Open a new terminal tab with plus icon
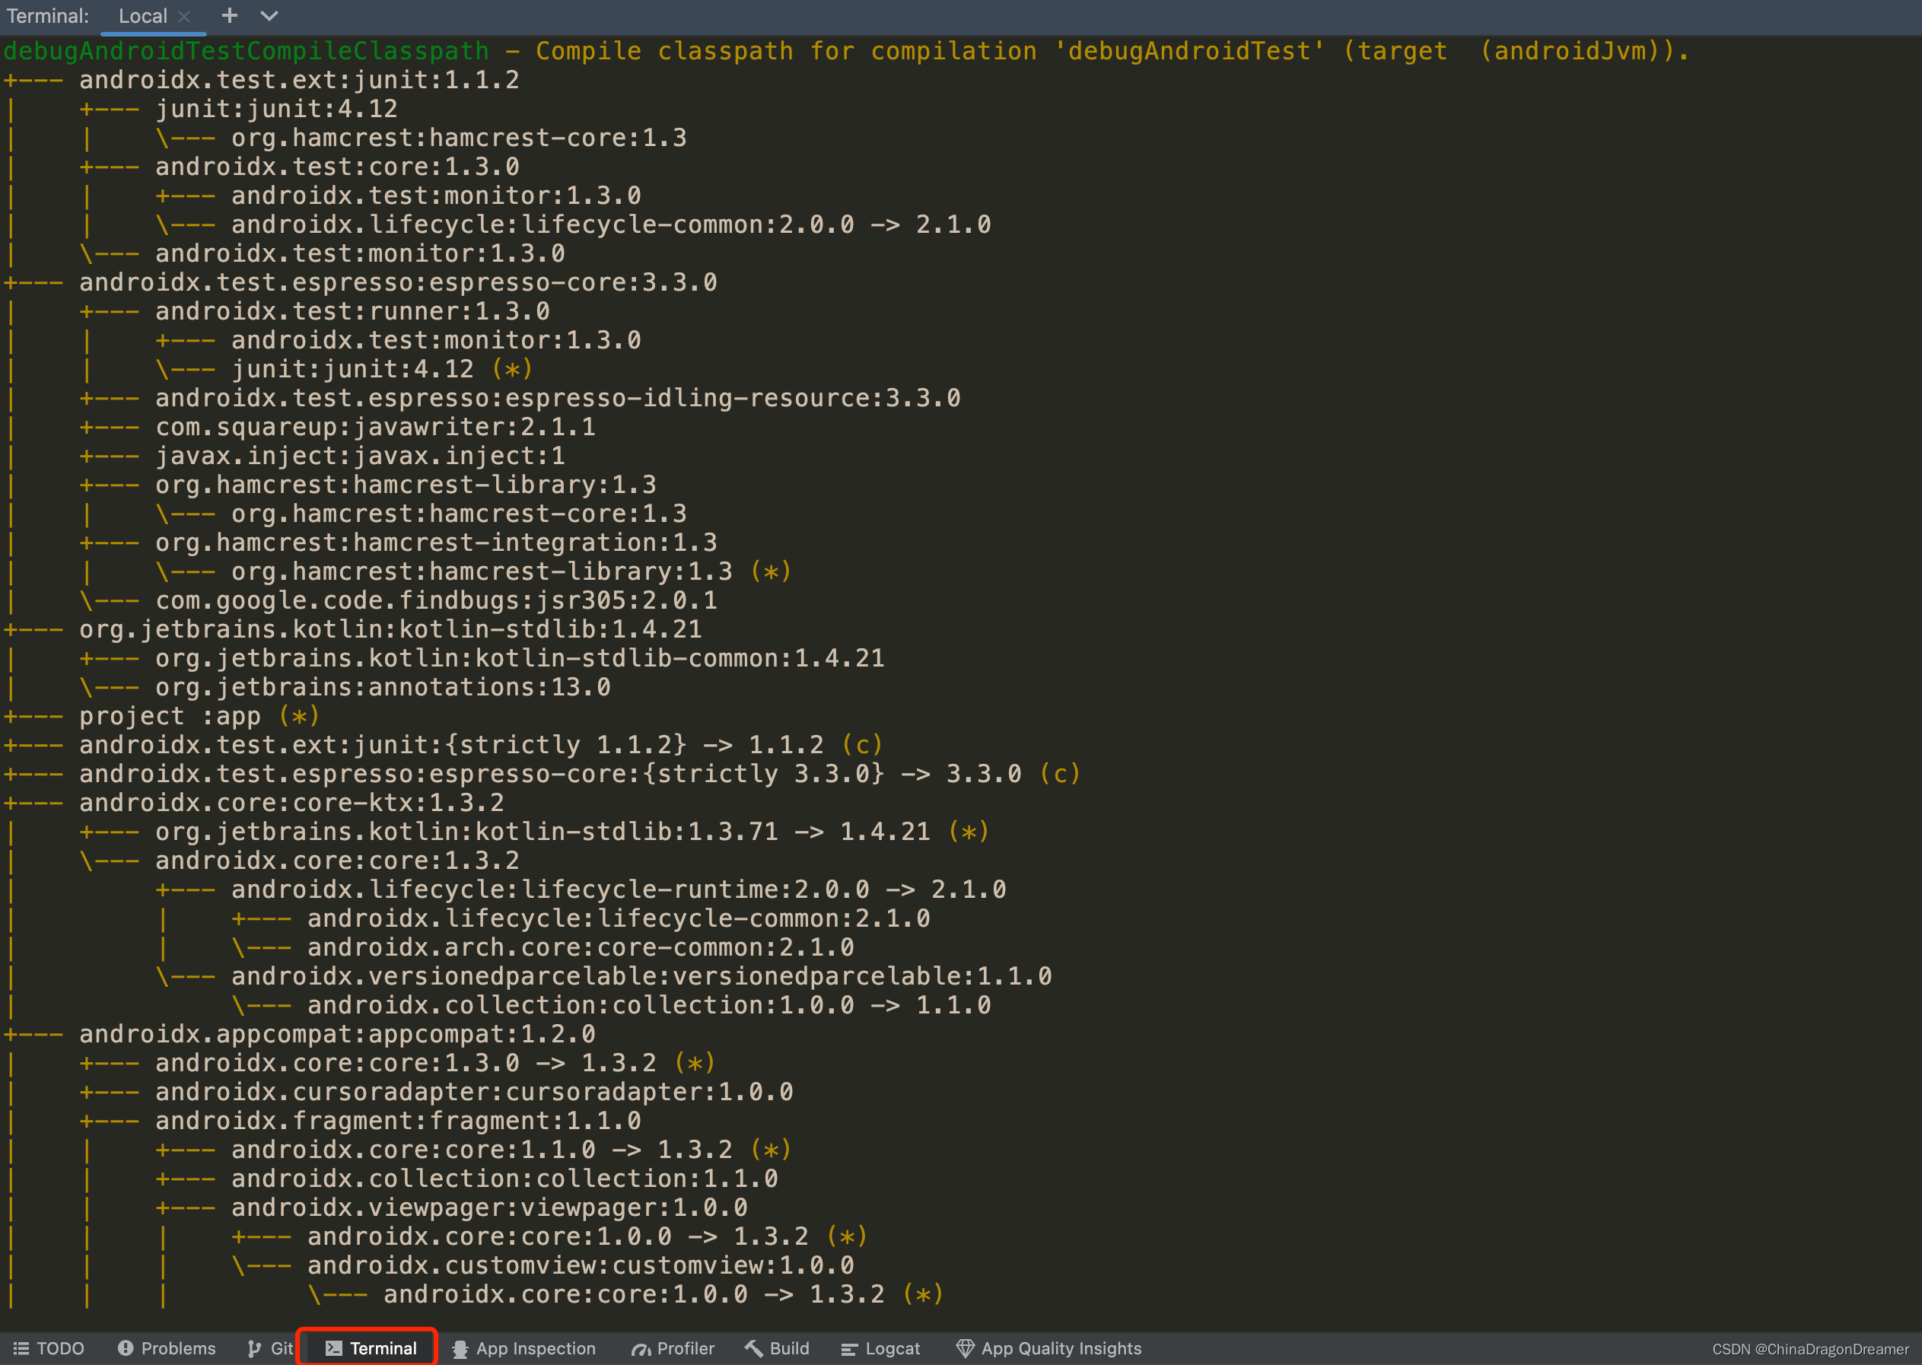 point(230,15)
